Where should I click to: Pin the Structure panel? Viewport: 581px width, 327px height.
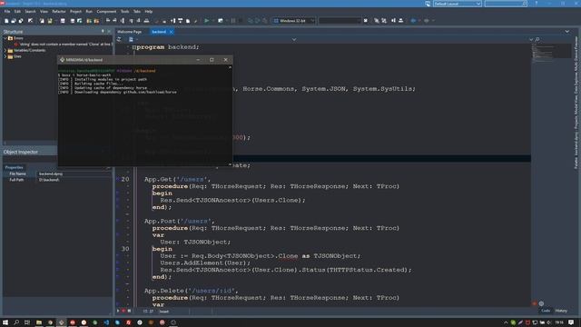tap(103, 32)
